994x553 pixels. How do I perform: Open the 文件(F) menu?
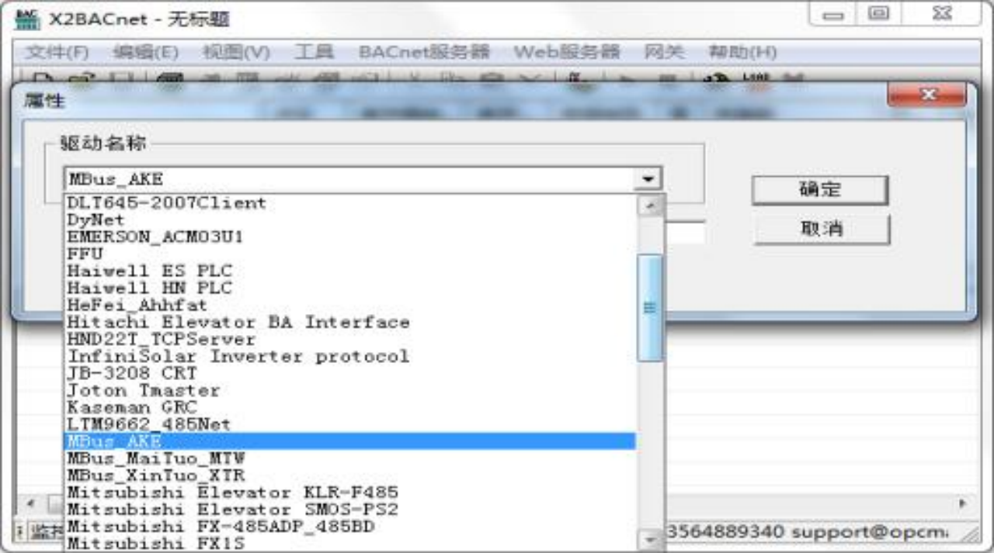coord(57,52)
